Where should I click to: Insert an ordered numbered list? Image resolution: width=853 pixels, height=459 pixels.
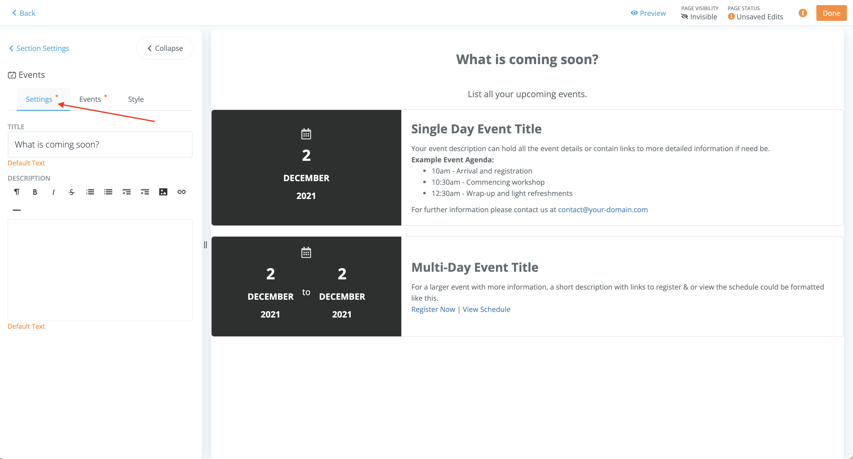(x=90, y=192)
